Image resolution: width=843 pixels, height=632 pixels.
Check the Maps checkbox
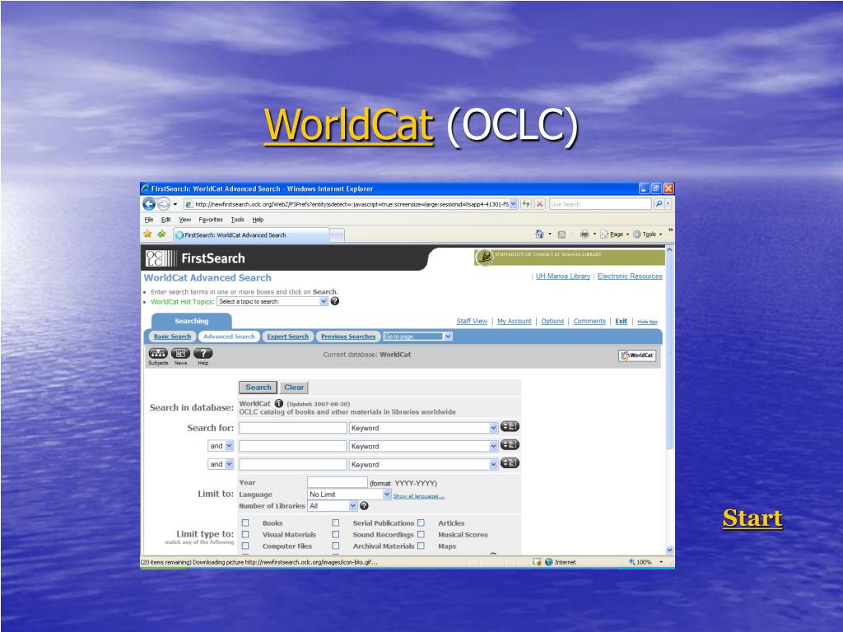(421, 546)
